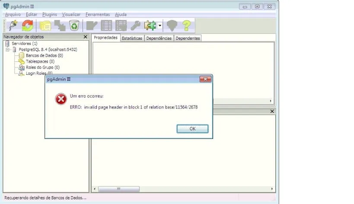The height and width of the screenshot is (204, 354).
Task: Select Tablespaces (0) tree node
Action: (x=40, y=61)
